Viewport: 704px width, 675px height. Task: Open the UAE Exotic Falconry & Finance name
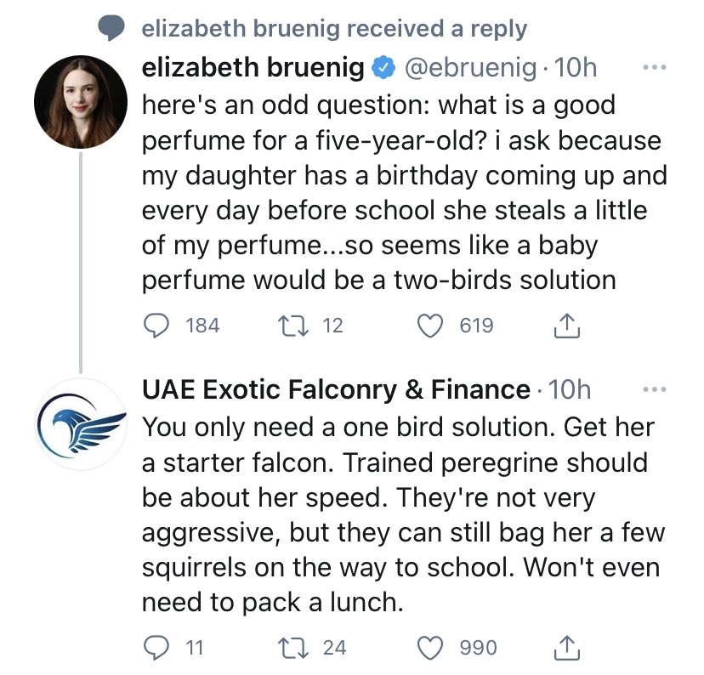(x=336, y=389)
